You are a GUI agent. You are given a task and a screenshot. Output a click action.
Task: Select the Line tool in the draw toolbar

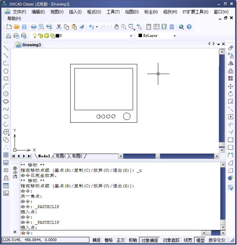coord(6,48)
